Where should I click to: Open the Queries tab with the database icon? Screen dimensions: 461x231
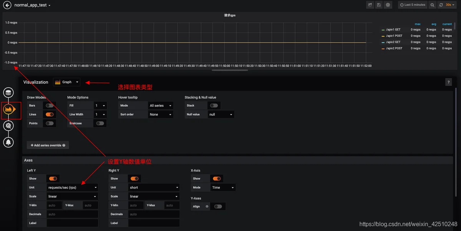click(8, 92)
